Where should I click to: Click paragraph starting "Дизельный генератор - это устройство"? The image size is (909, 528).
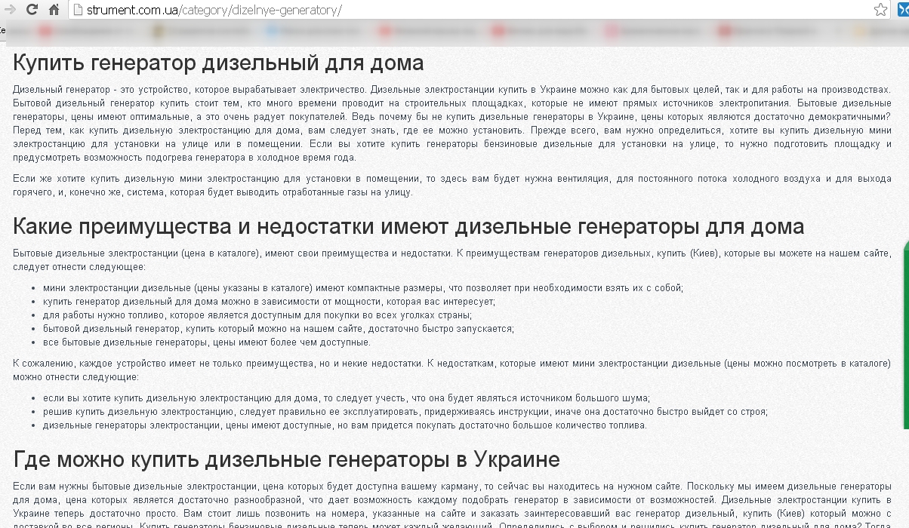[451, 124]
